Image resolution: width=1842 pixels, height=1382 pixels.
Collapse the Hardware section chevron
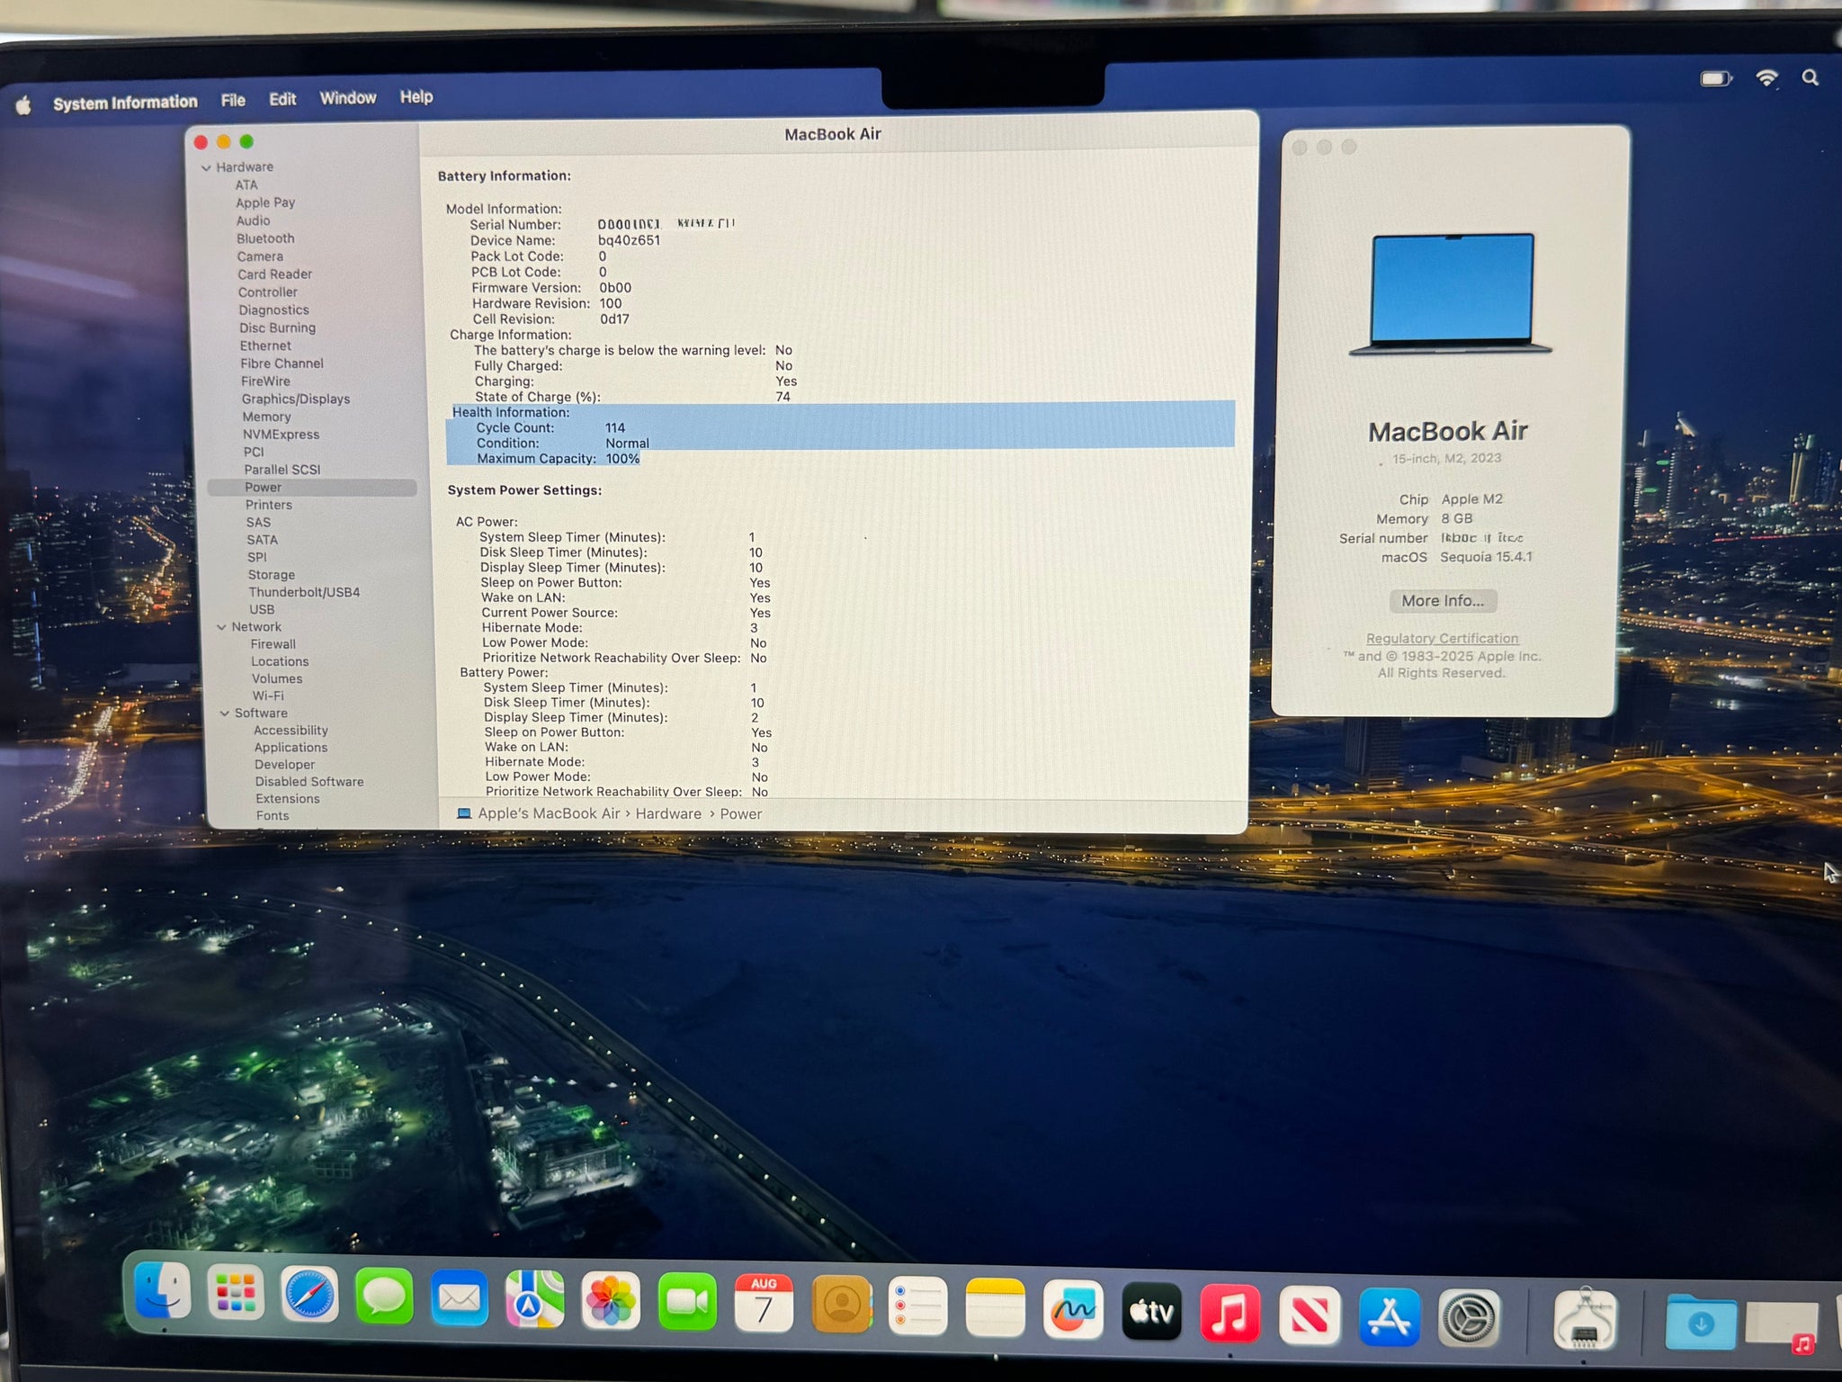[x=206, y=168]
